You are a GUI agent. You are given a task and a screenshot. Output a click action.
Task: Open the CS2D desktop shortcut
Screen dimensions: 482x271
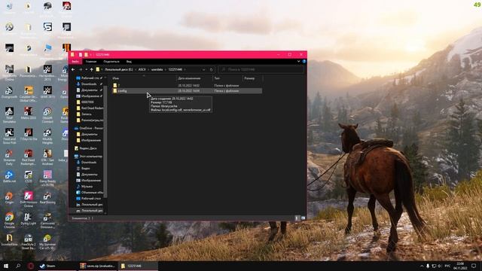(29, 177)
